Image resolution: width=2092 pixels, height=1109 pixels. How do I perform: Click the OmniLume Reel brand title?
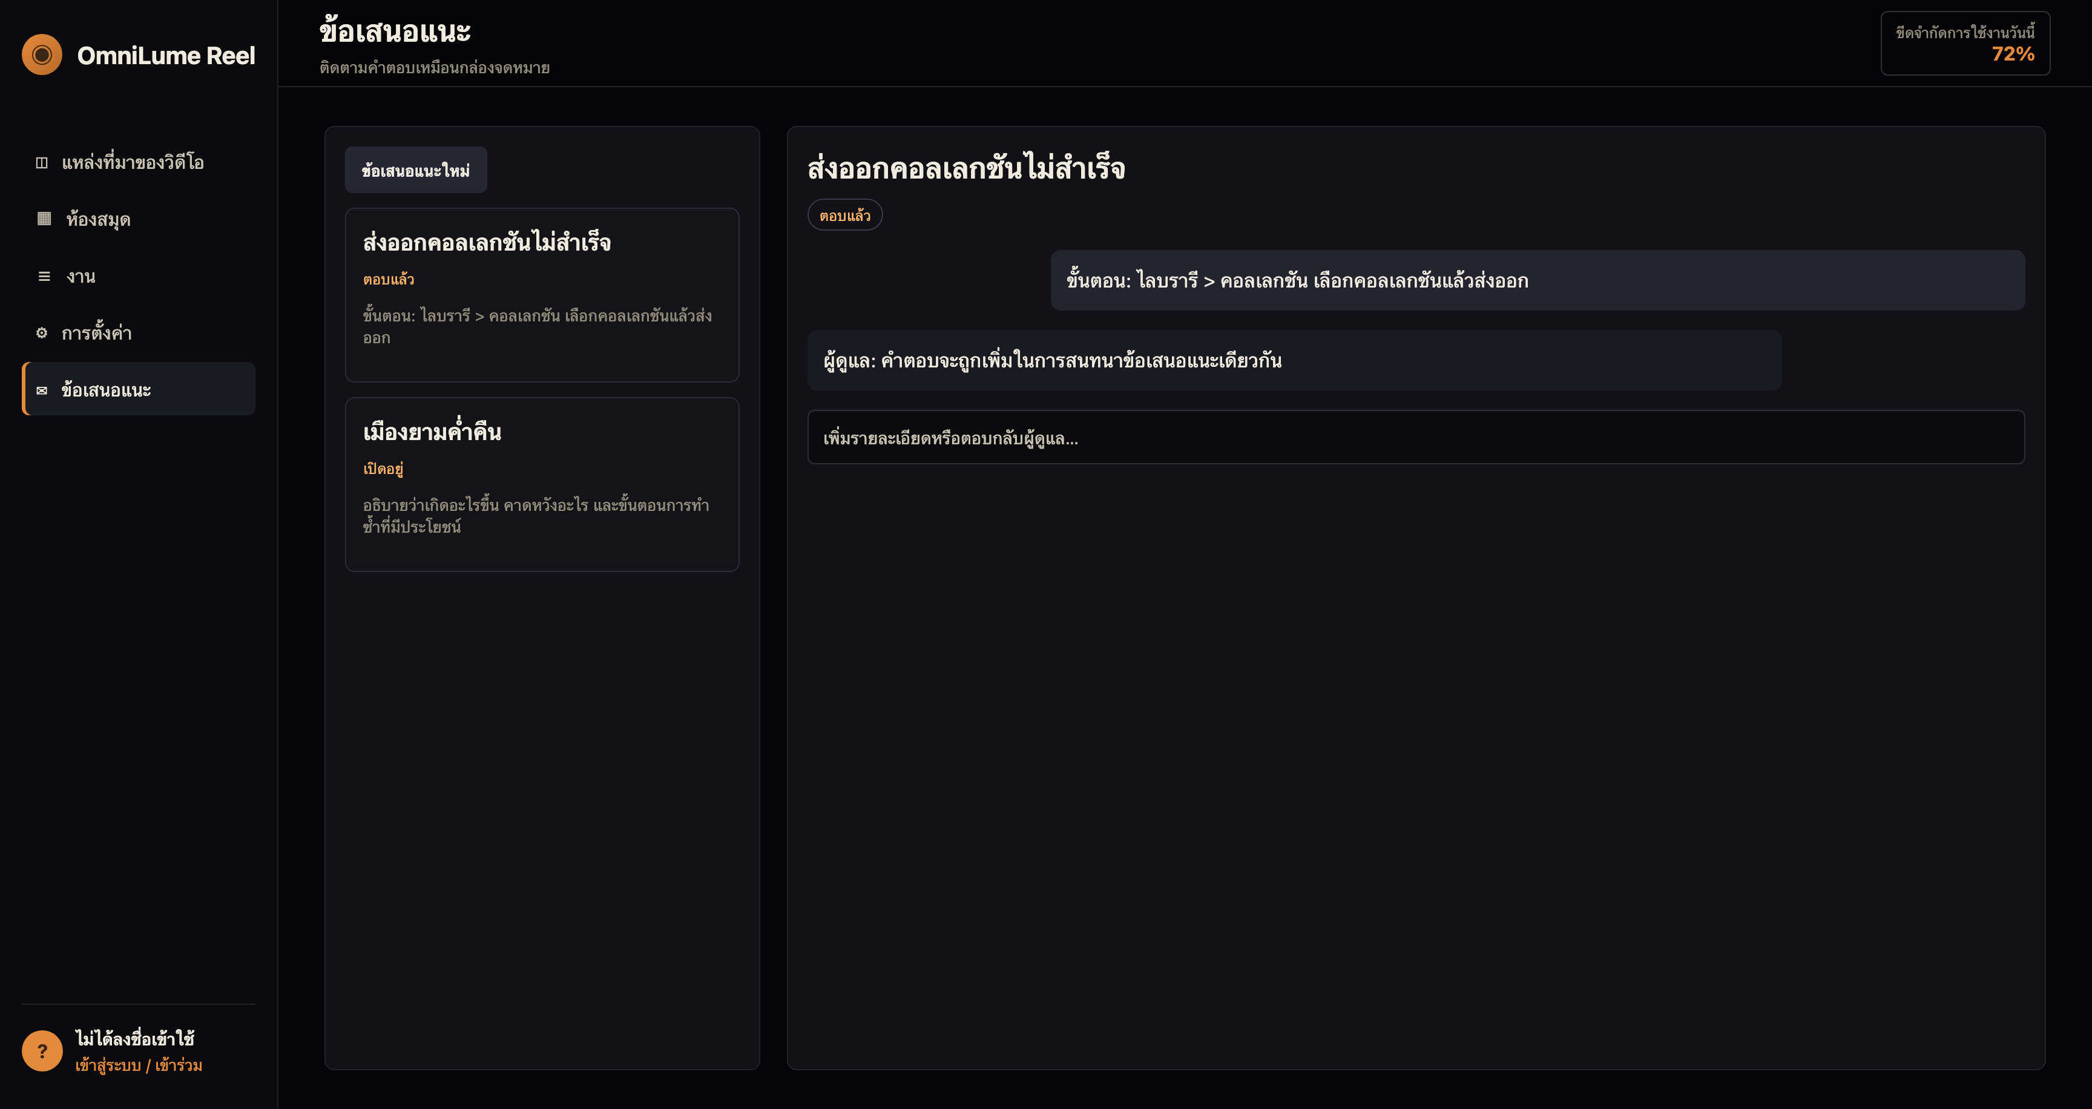[x=166, y=55]
